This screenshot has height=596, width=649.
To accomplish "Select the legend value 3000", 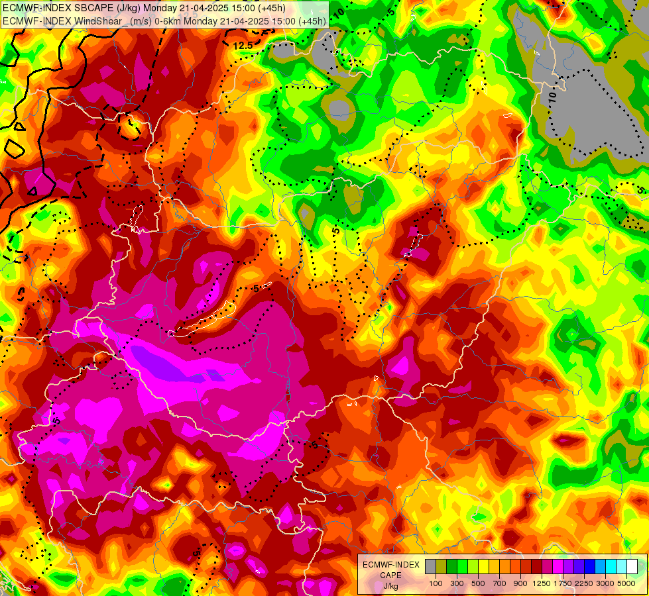I will [x=605, y=583].
